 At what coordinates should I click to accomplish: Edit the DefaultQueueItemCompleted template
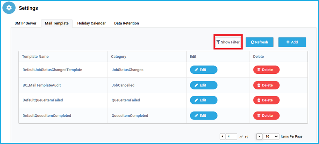203,115
